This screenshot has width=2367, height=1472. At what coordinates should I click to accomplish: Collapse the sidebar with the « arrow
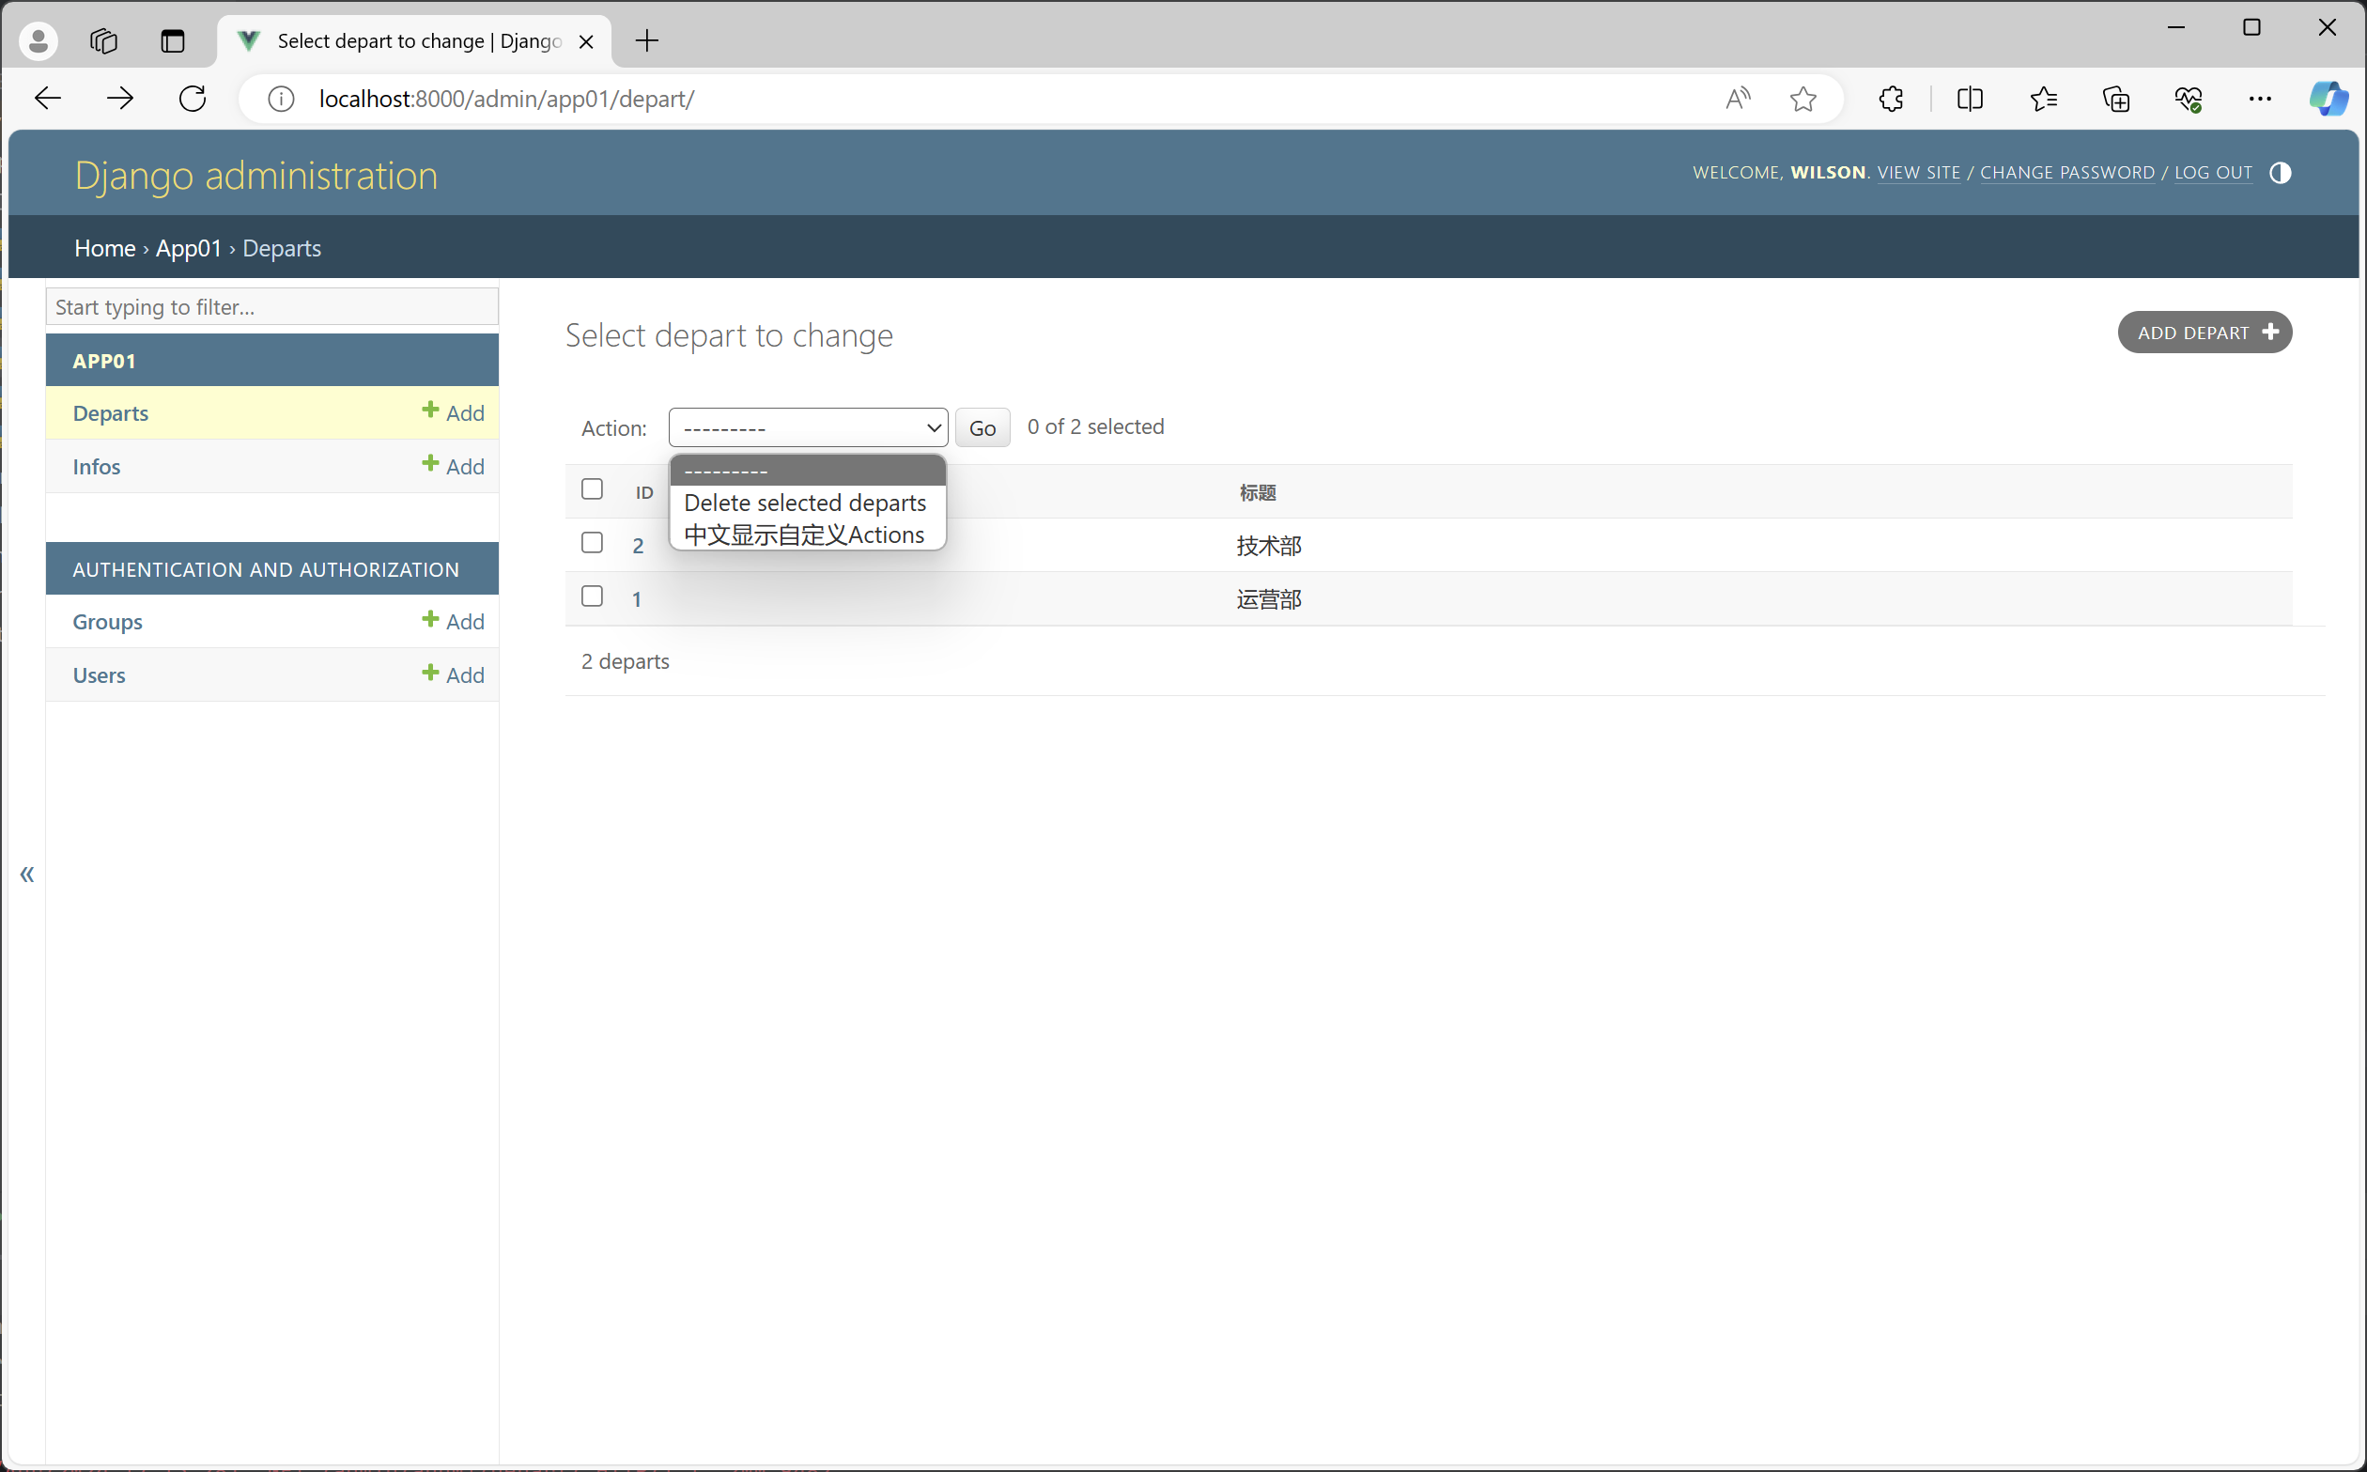(27, 874)
